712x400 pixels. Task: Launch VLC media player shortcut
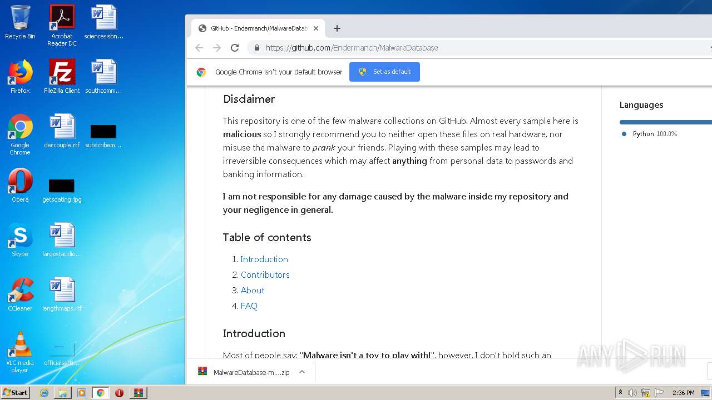20,352
